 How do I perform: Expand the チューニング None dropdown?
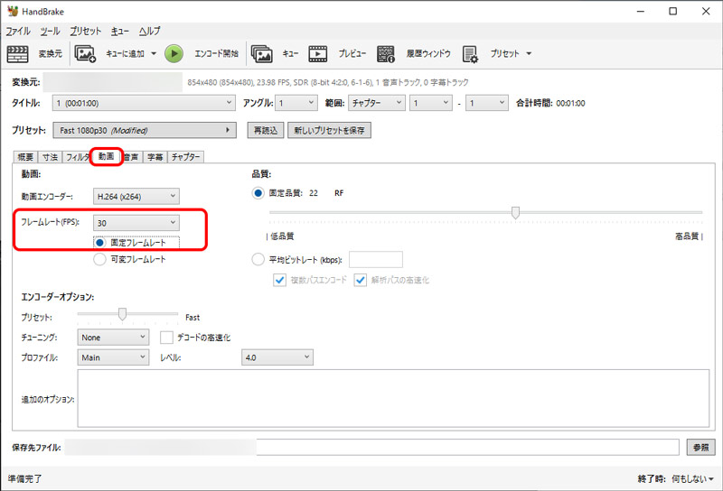pos(112,338)
